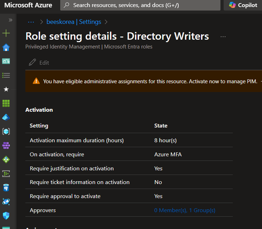262x229 pixels.
Task: Click the warning triangle icon in banner
Action: [36, 81]
